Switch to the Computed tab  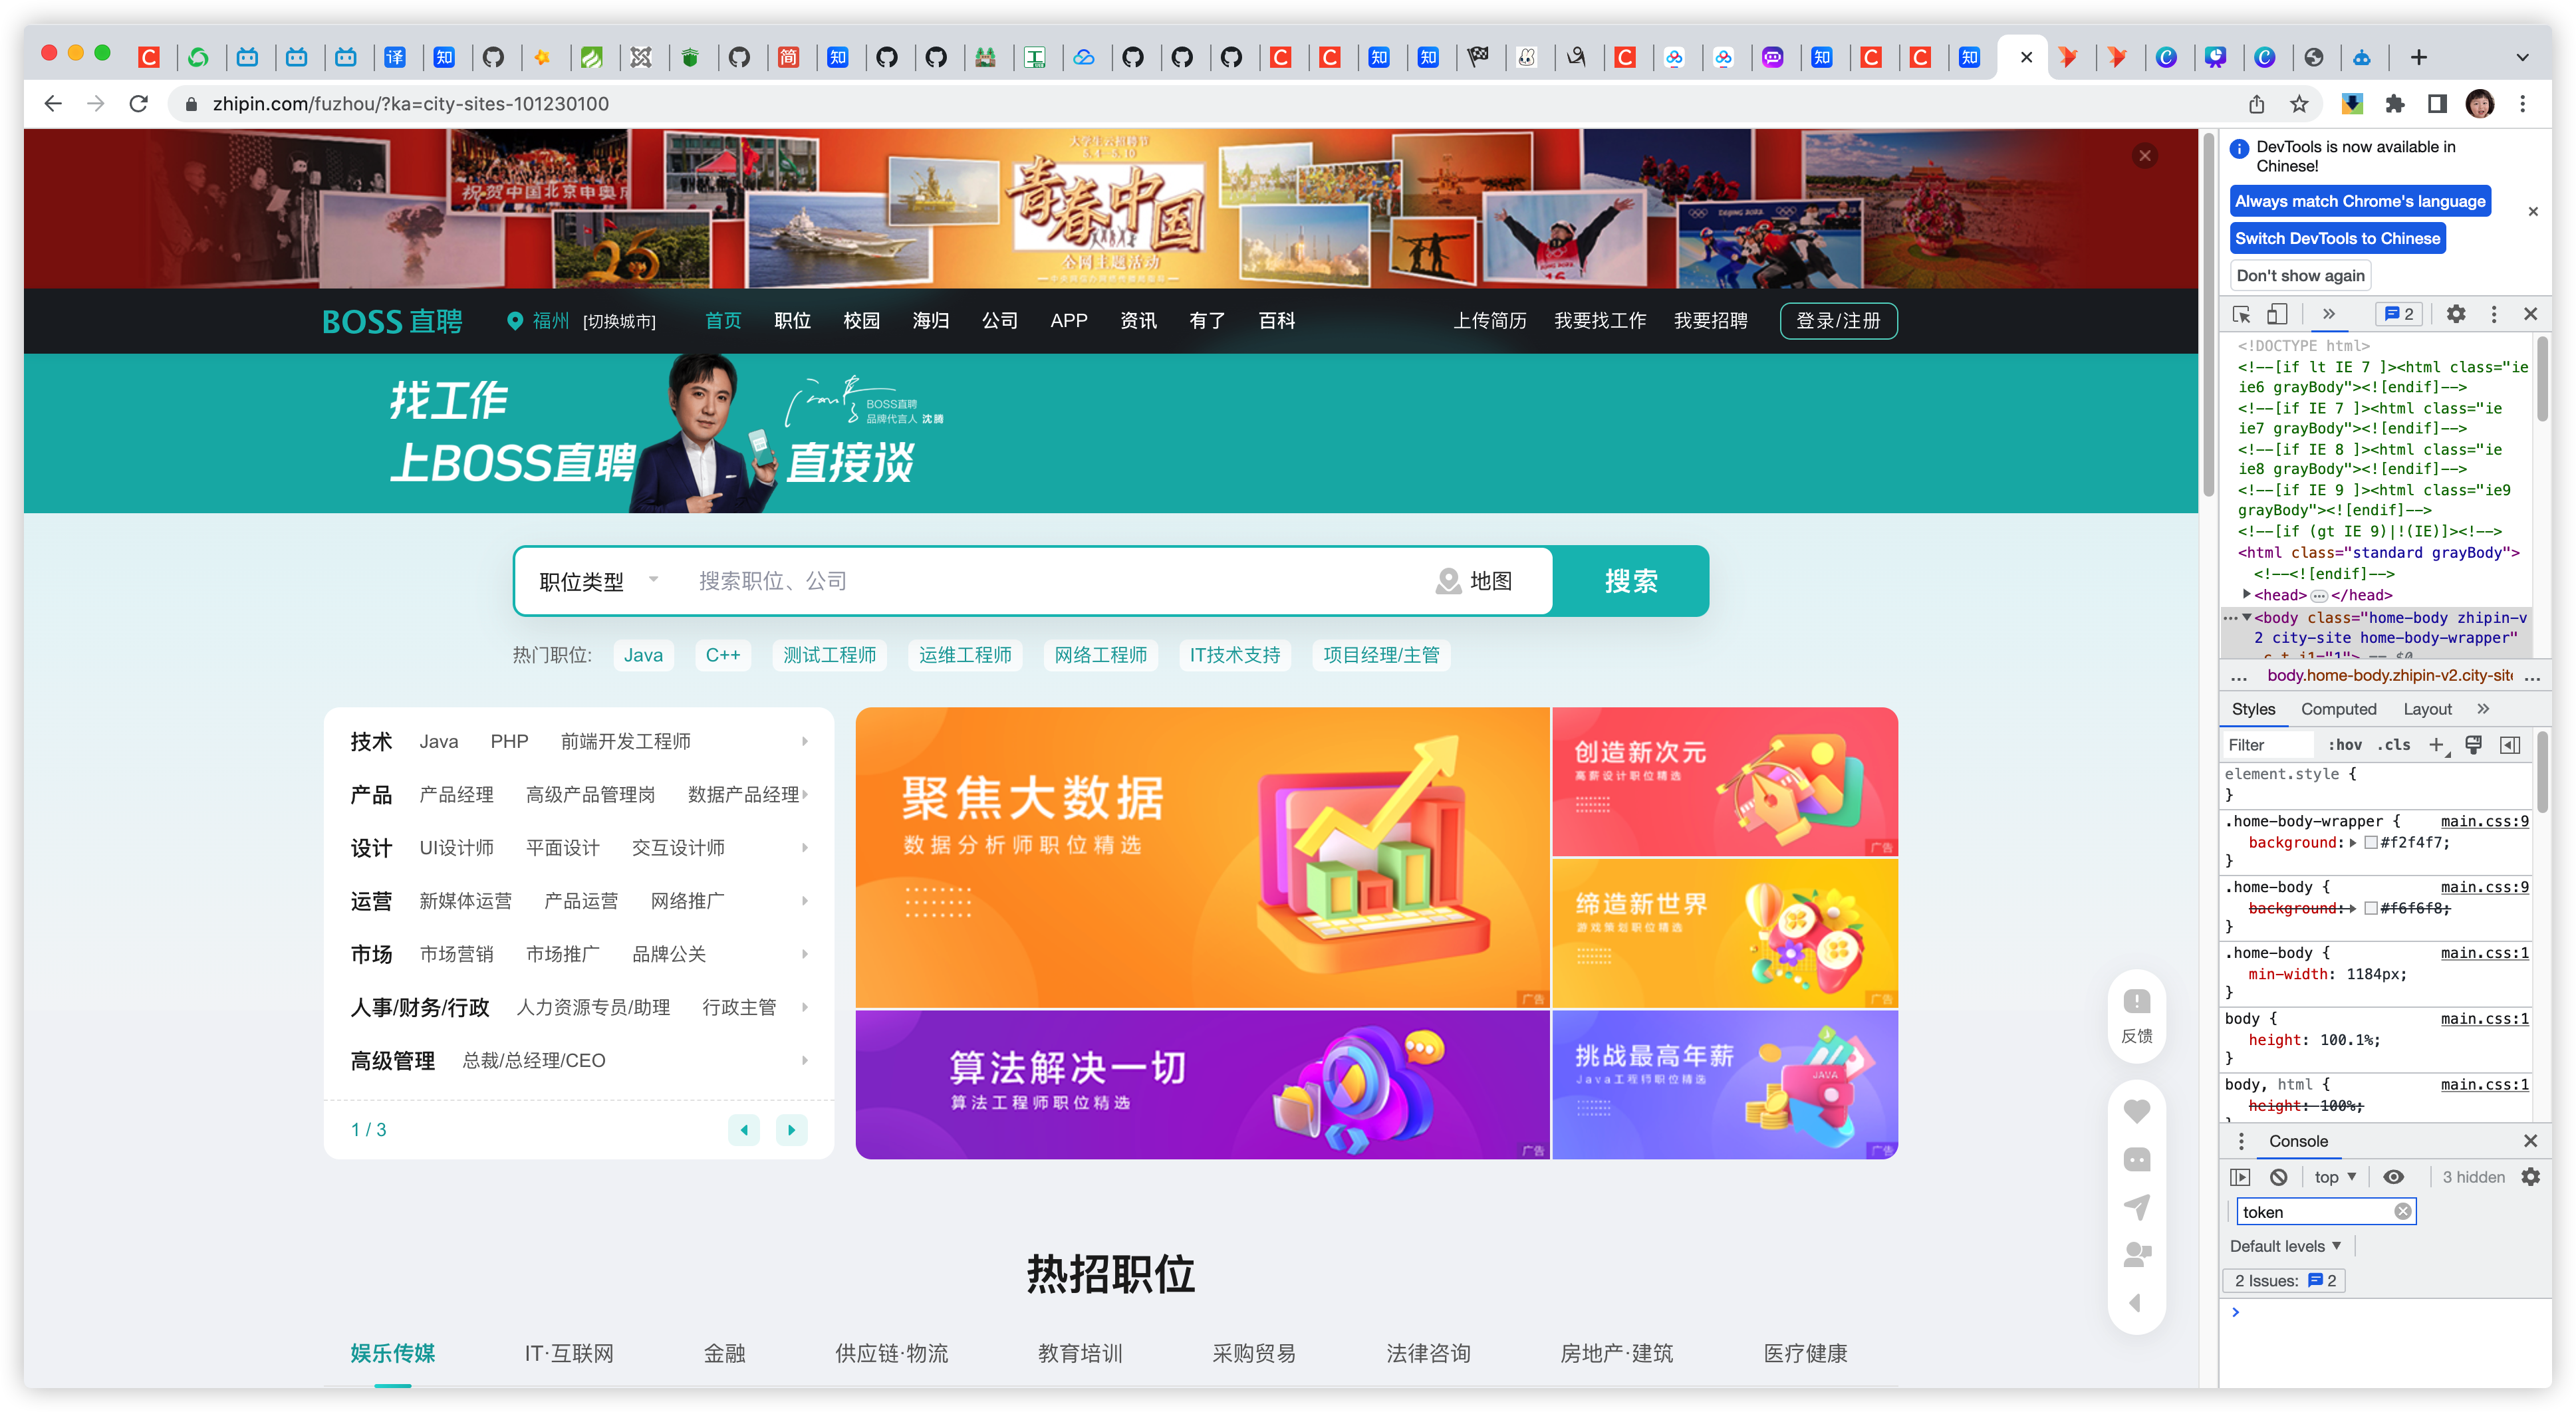point(2338,709)
